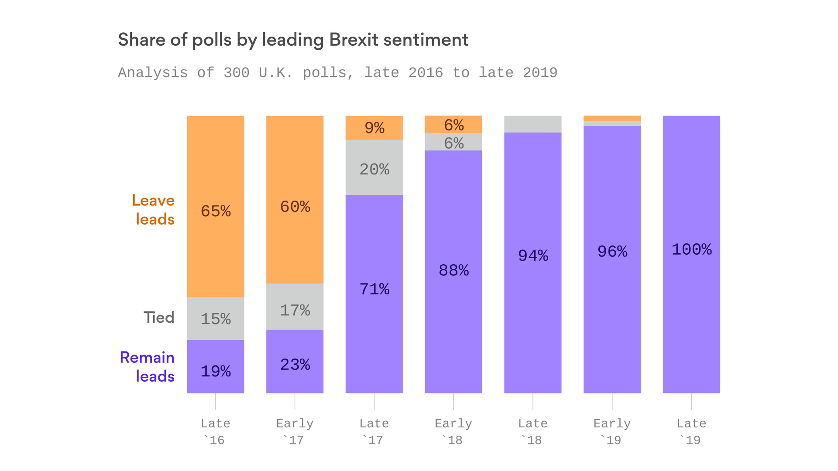Viewport: 838px width, 471px height.
Task: Select the 9% orange segment in Late '17
Action: click(374, 127)
